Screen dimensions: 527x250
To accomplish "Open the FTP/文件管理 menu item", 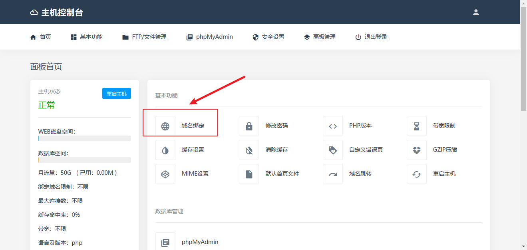I will [144, 37].
